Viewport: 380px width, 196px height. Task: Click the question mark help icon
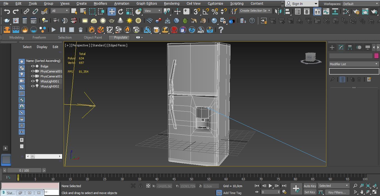coord(221,30)
